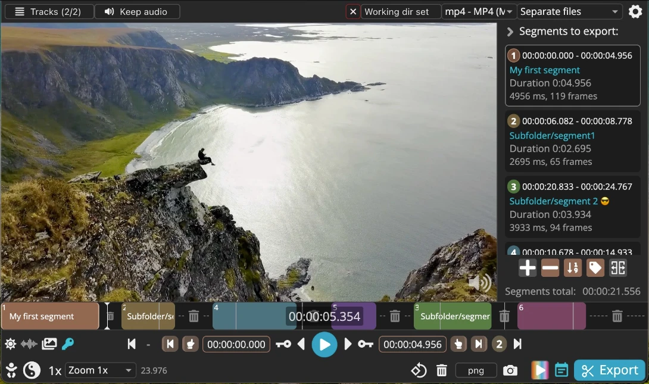Jump to previous segment start button
649x384 pixels.
(170, 344)
